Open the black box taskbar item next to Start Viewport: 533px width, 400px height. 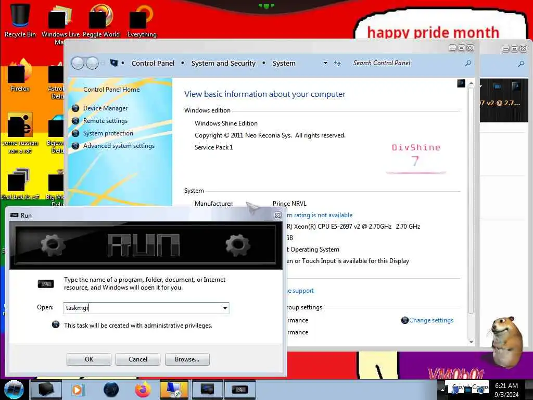[x=46, y=390]
